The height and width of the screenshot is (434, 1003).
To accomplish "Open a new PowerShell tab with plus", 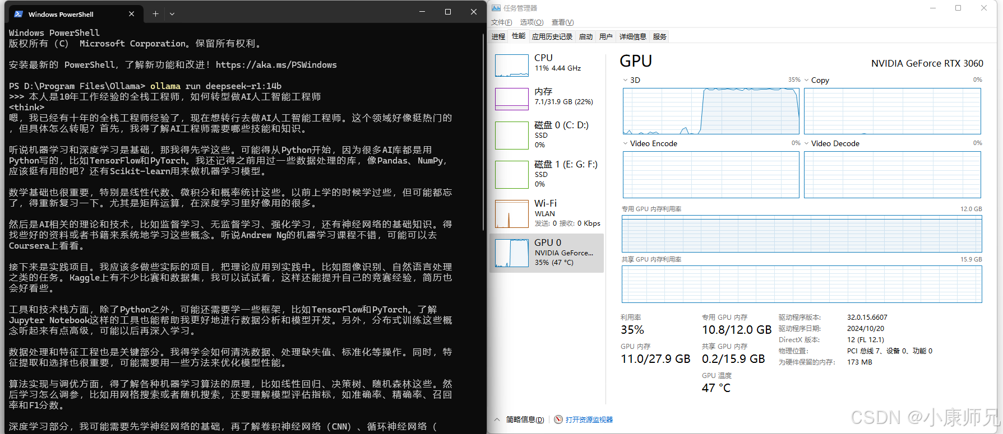I will pyautogui.click(x=155, y=13).
